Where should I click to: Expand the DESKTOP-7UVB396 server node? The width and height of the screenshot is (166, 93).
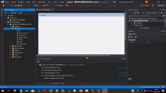[8, 20]
